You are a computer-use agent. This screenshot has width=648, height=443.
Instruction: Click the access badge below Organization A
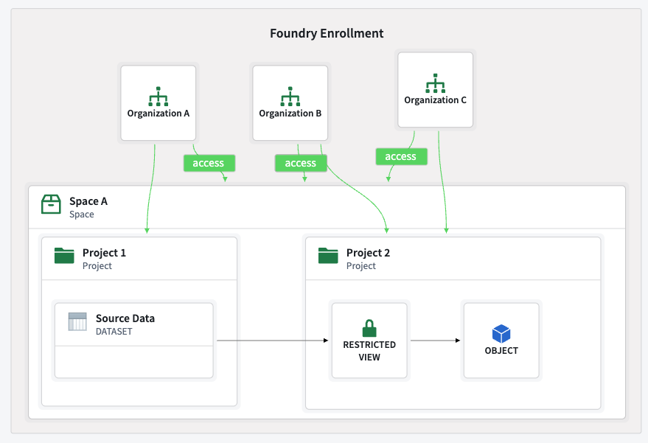209,163
